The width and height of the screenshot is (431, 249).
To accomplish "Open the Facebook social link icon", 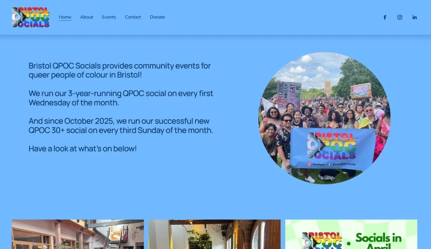I will tap(385, 17).
